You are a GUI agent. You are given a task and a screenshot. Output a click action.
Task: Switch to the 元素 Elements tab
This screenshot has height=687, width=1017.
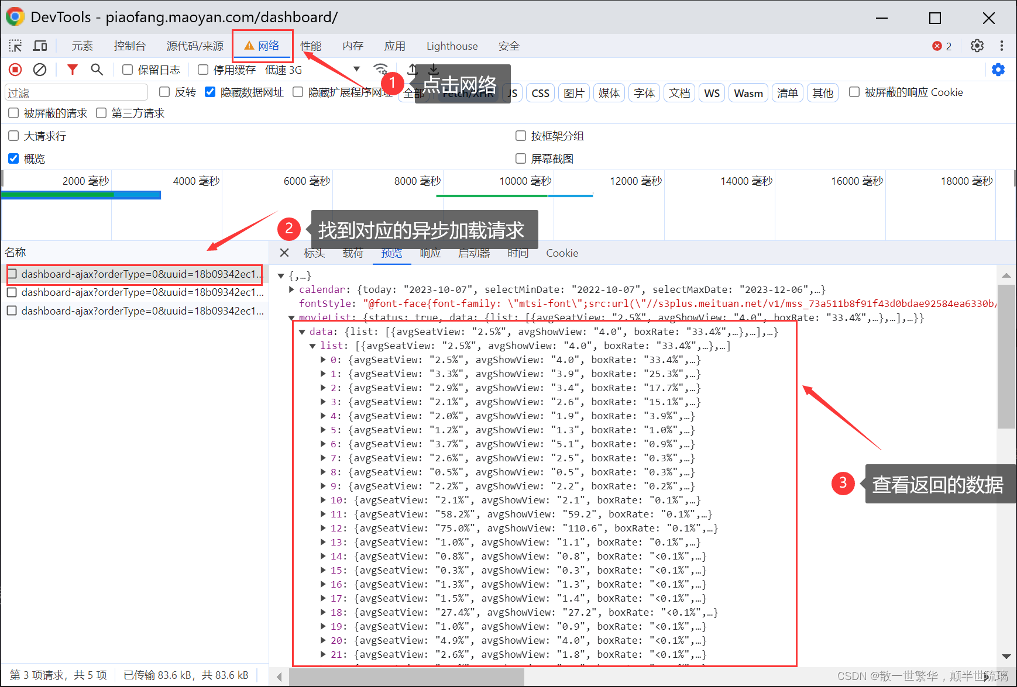point(83,46)
